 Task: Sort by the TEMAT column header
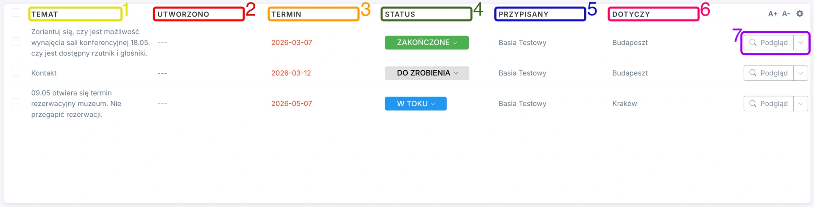click(x=45, y=14)
